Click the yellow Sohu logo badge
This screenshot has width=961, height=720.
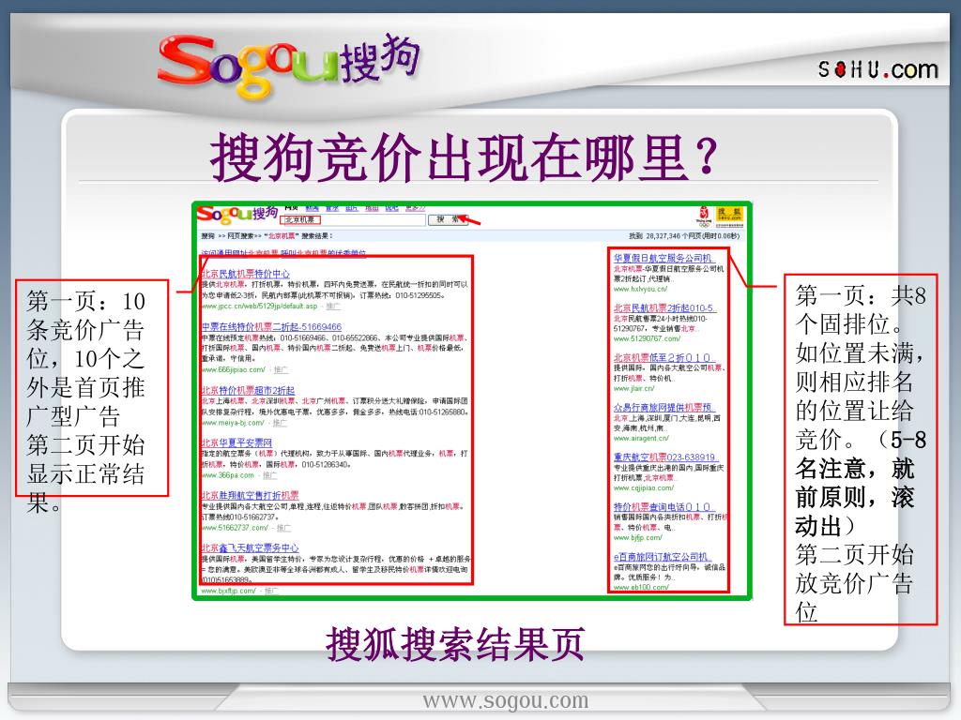[729, 215]
